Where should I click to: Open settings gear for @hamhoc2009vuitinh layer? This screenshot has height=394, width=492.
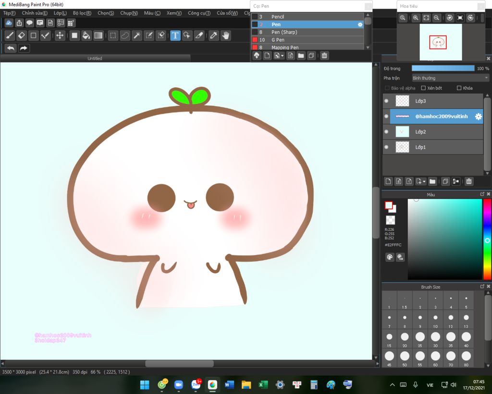(478, 116)
